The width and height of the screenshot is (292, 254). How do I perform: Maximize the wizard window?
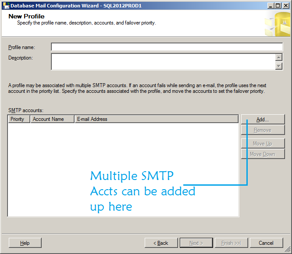pyautogui.click(x=278, y=6)
